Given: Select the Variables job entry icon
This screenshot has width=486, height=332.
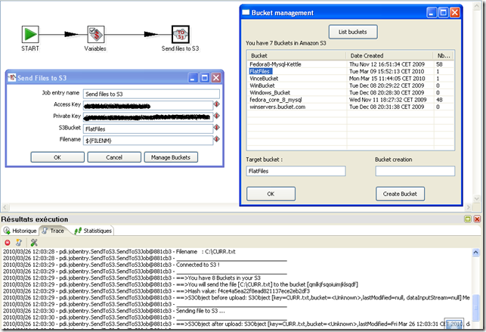Looking at the screenshot, I should (95, 34).
